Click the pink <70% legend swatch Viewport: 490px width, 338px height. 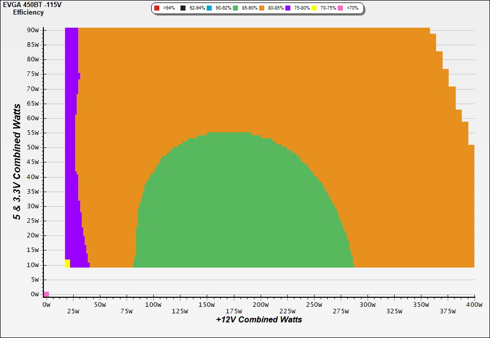340,9
